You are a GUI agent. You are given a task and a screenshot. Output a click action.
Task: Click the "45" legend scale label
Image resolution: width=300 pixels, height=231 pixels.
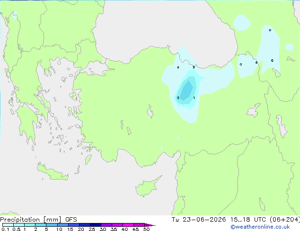(135, 229)
